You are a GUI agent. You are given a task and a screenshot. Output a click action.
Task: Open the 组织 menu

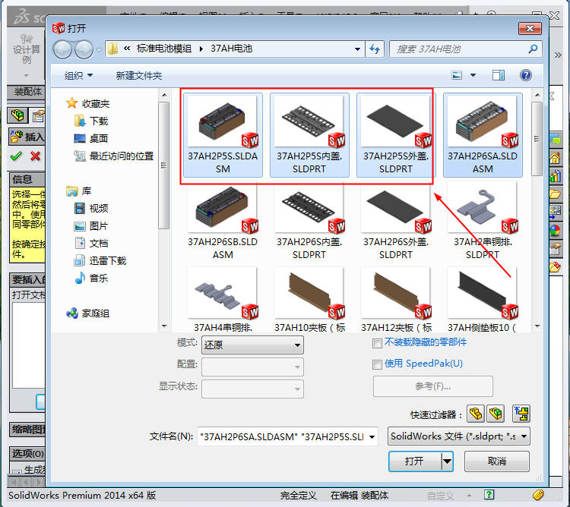[78, 76]
